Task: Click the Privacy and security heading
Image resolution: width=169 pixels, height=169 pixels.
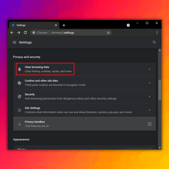Action: (27, 57)
